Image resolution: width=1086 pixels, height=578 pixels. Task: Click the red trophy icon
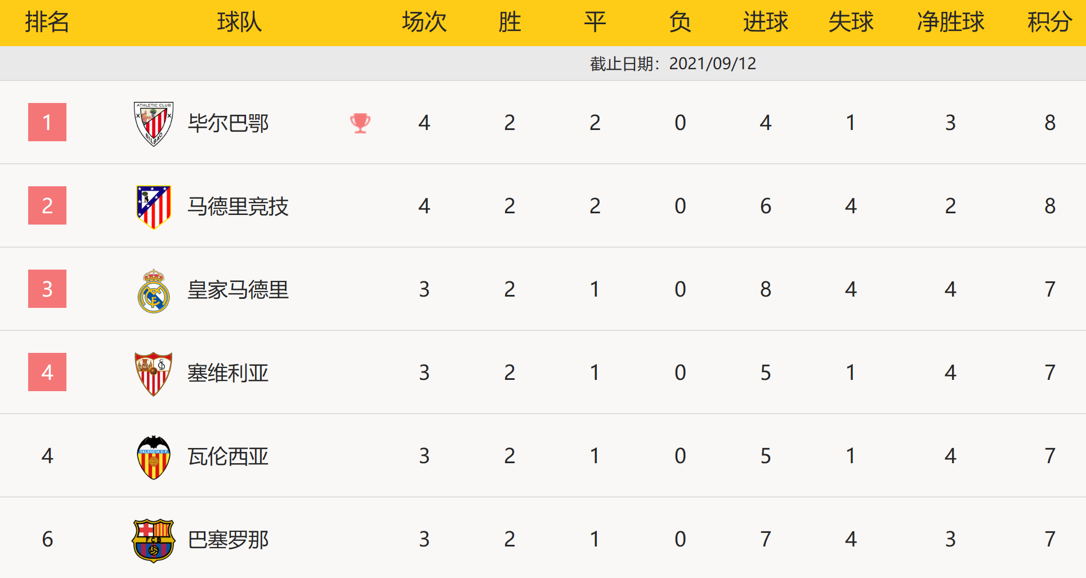click(x=360, y=123)
